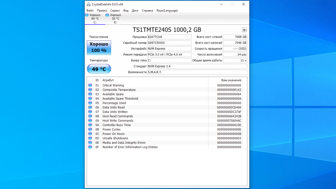Select status orb for Host Read Commands

pos(90,116)
